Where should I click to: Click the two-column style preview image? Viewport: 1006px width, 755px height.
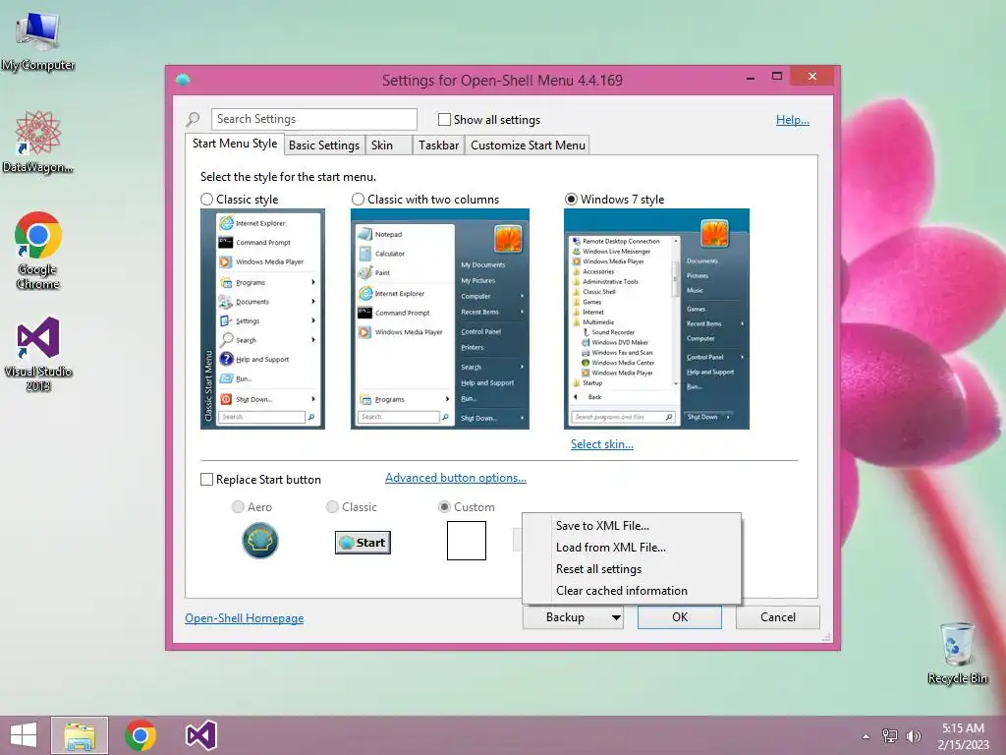coord(440,319)
